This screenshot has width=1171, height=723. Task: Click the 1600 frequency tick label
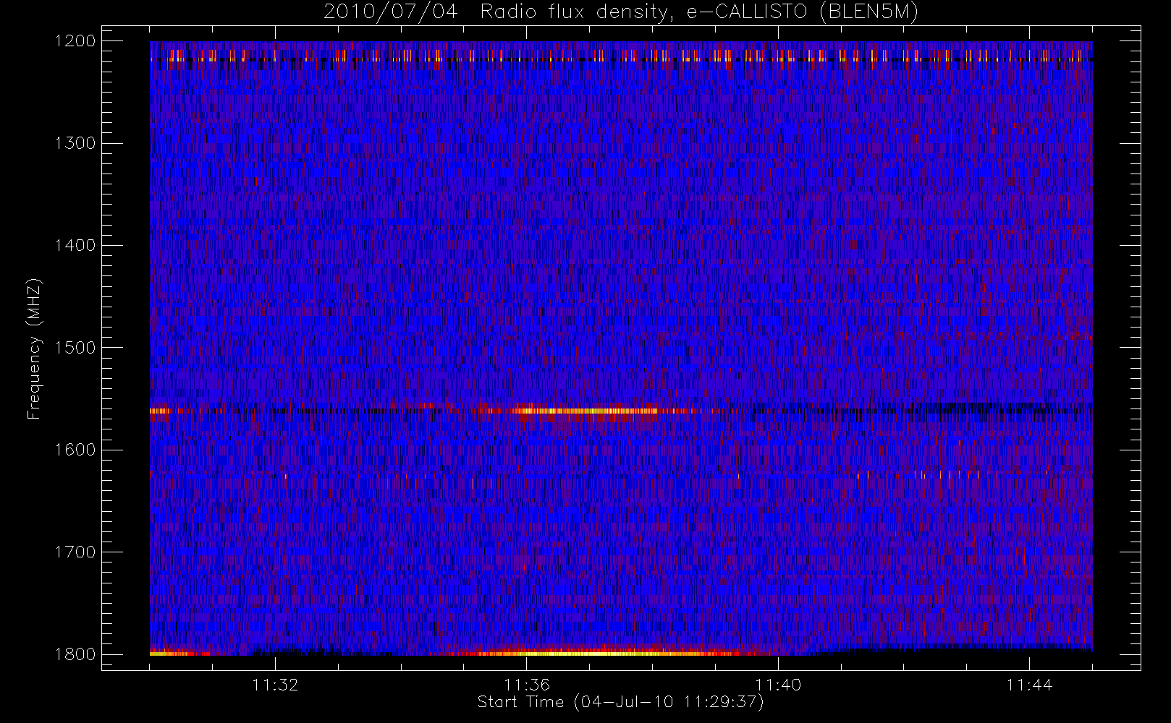[75, 450]
